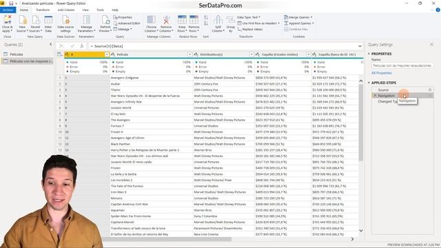Click the Titanic cell
441x248 pixels.
152,90
